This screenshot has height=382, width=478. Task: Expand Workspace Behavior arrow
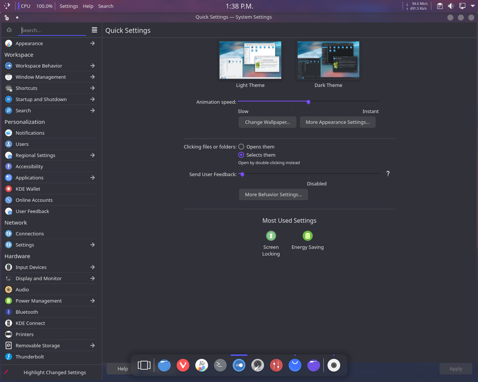point(93,66)
